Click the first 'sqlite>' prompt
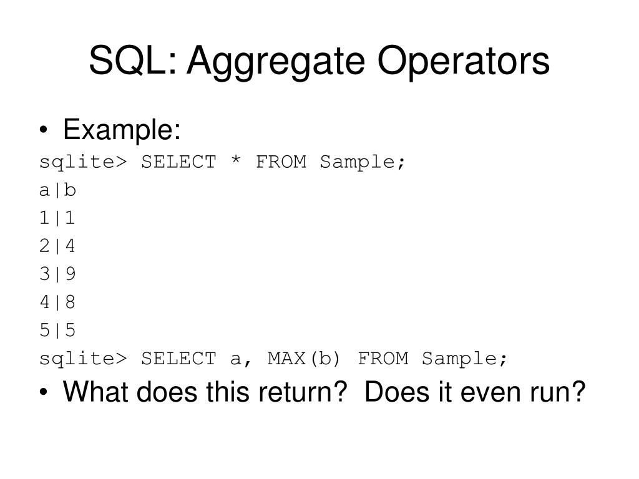This screenshot has width=639, height=479. [83, 163]
